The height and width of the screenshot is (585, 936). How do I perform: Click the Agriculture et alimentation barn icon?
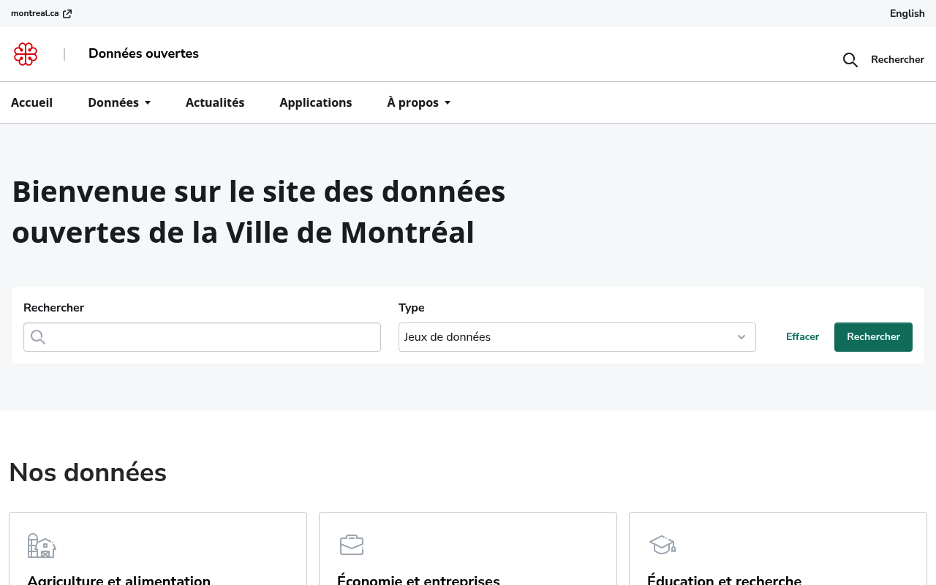[42, 546]
